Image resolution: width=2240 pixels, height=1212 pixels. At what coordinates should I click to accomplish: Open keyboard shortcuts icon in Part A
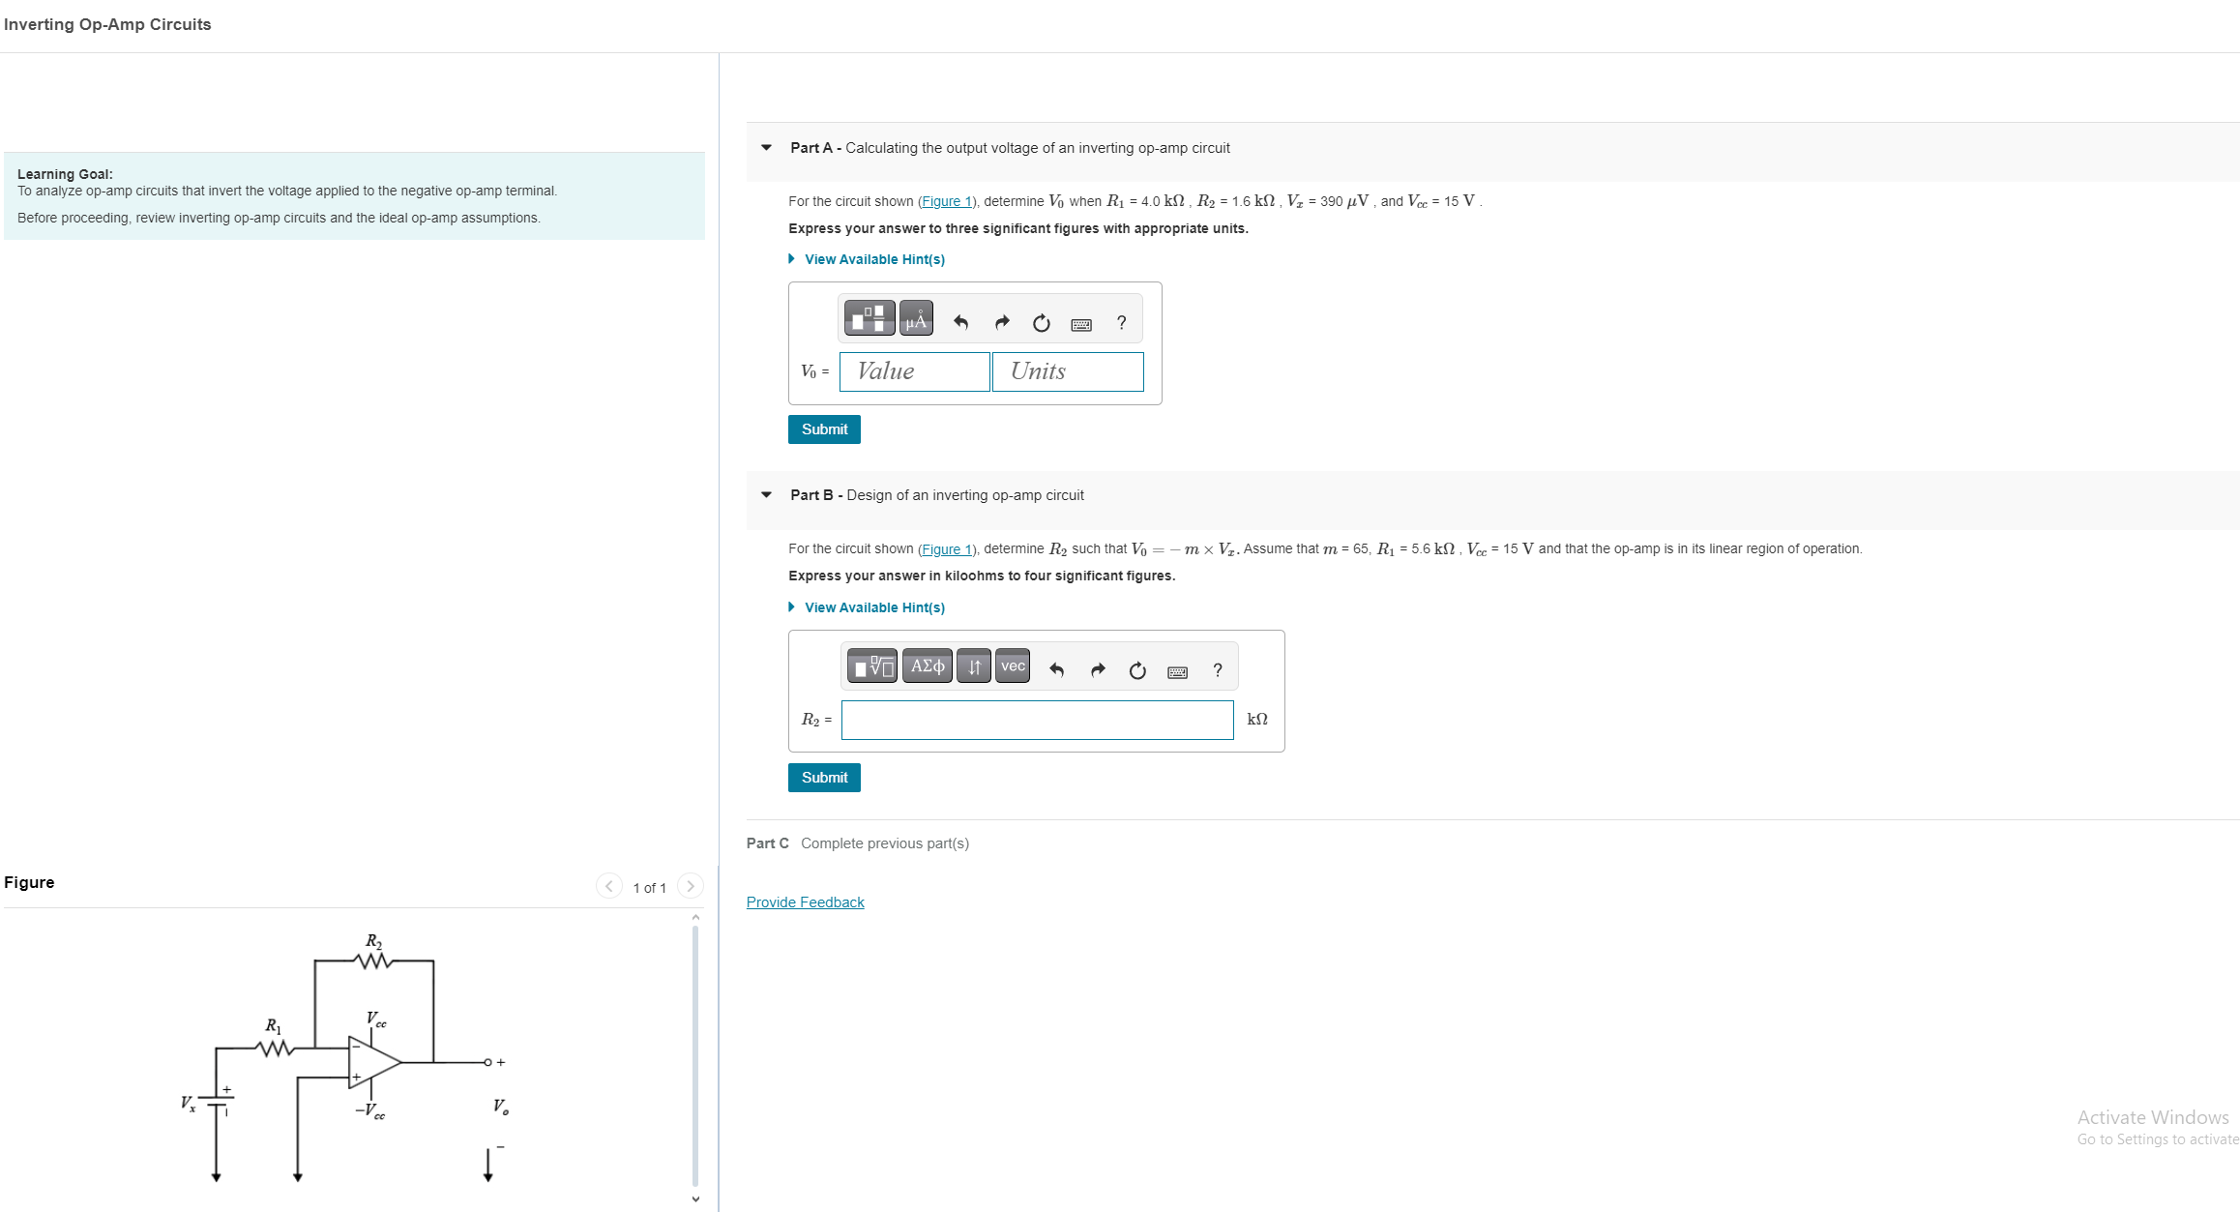(1081, 324)
